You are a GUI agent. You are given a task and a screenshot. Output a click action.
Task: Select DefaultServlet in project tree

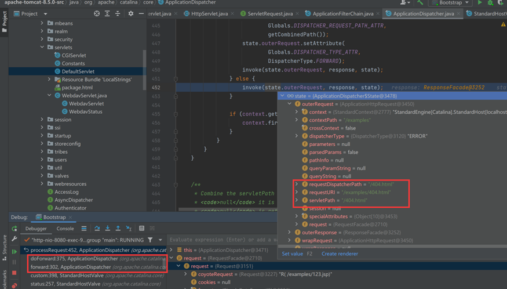(78, 71)
